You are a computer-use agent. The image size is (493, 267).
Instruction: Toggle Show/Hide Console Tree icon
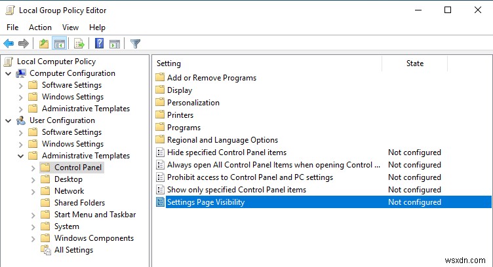coord(60,43)
